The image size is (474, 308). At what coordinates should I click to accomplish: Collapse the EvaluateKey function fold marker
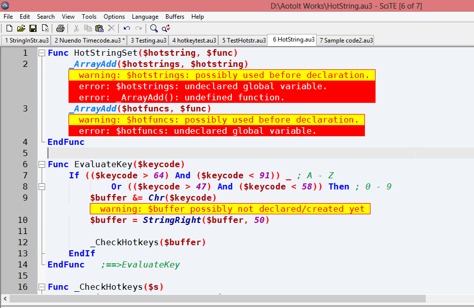[x=42, y=165]
